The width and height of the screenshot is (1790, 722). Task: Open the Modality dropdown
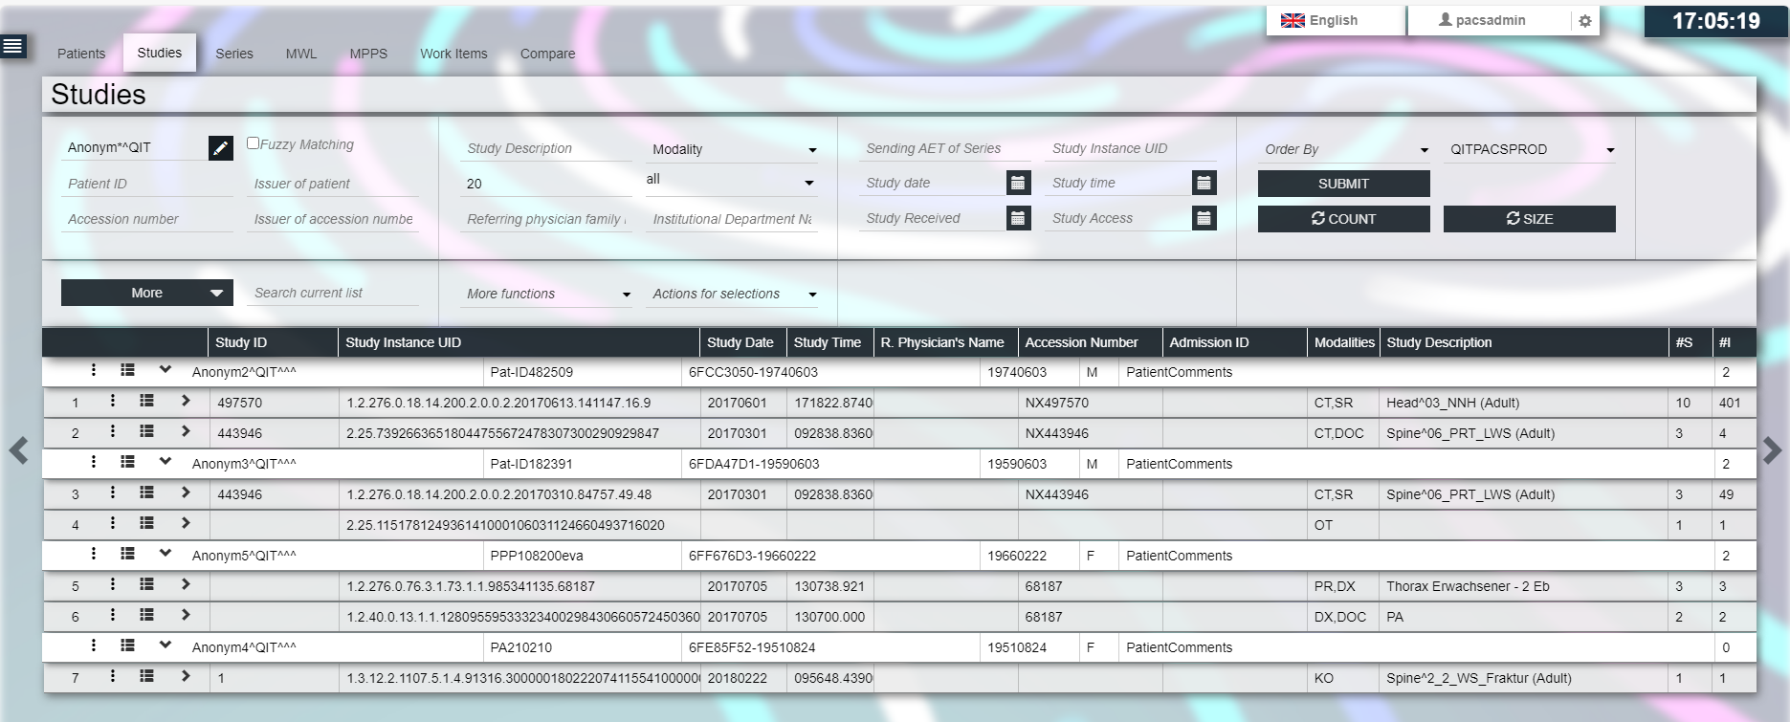[x=733, y=149]
